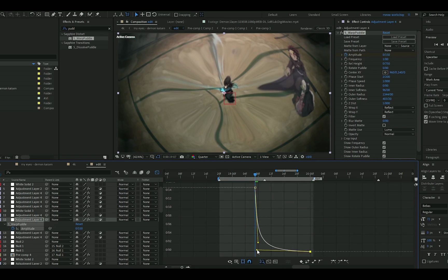Switch to the Small Screen workspace
This screenshot has width=448, height=280.
(x=340, y=15)
